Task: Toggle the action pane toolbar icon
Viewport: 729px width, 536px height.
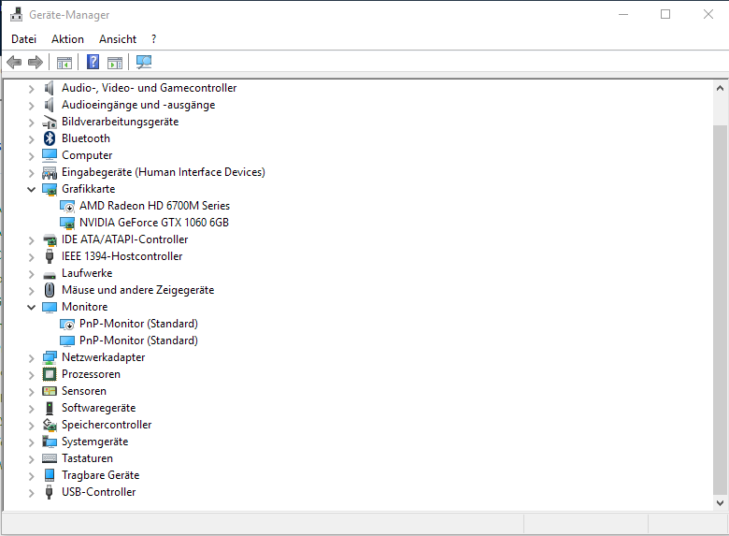Action: click(115, 63)
